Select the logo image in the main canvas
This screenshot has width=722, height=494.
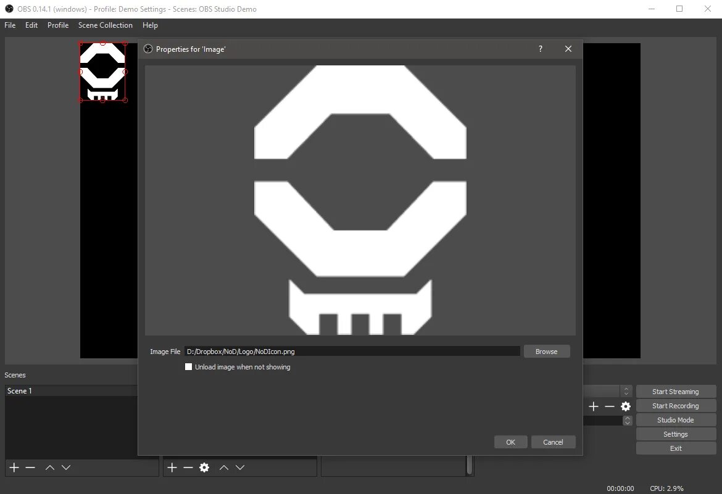click(x=102, y=72)
